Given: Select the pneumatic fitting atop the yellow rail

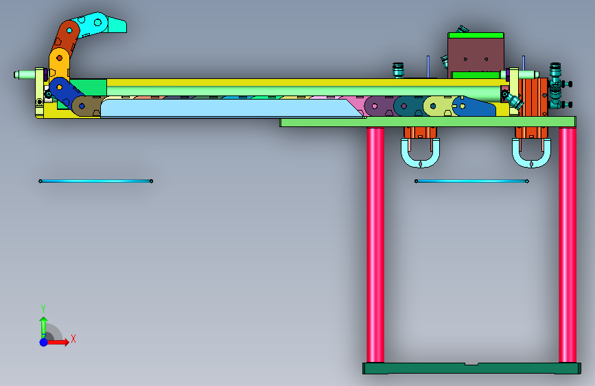Looking at the screenshot, I should [x=397, y=70].
